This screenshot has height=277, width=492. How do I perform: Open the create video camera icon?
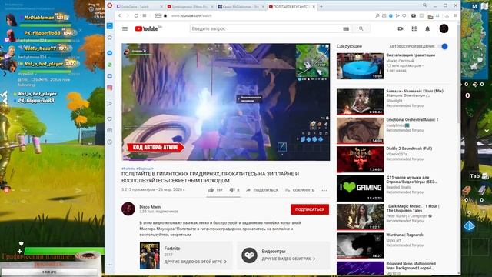[x=401, y=28]
